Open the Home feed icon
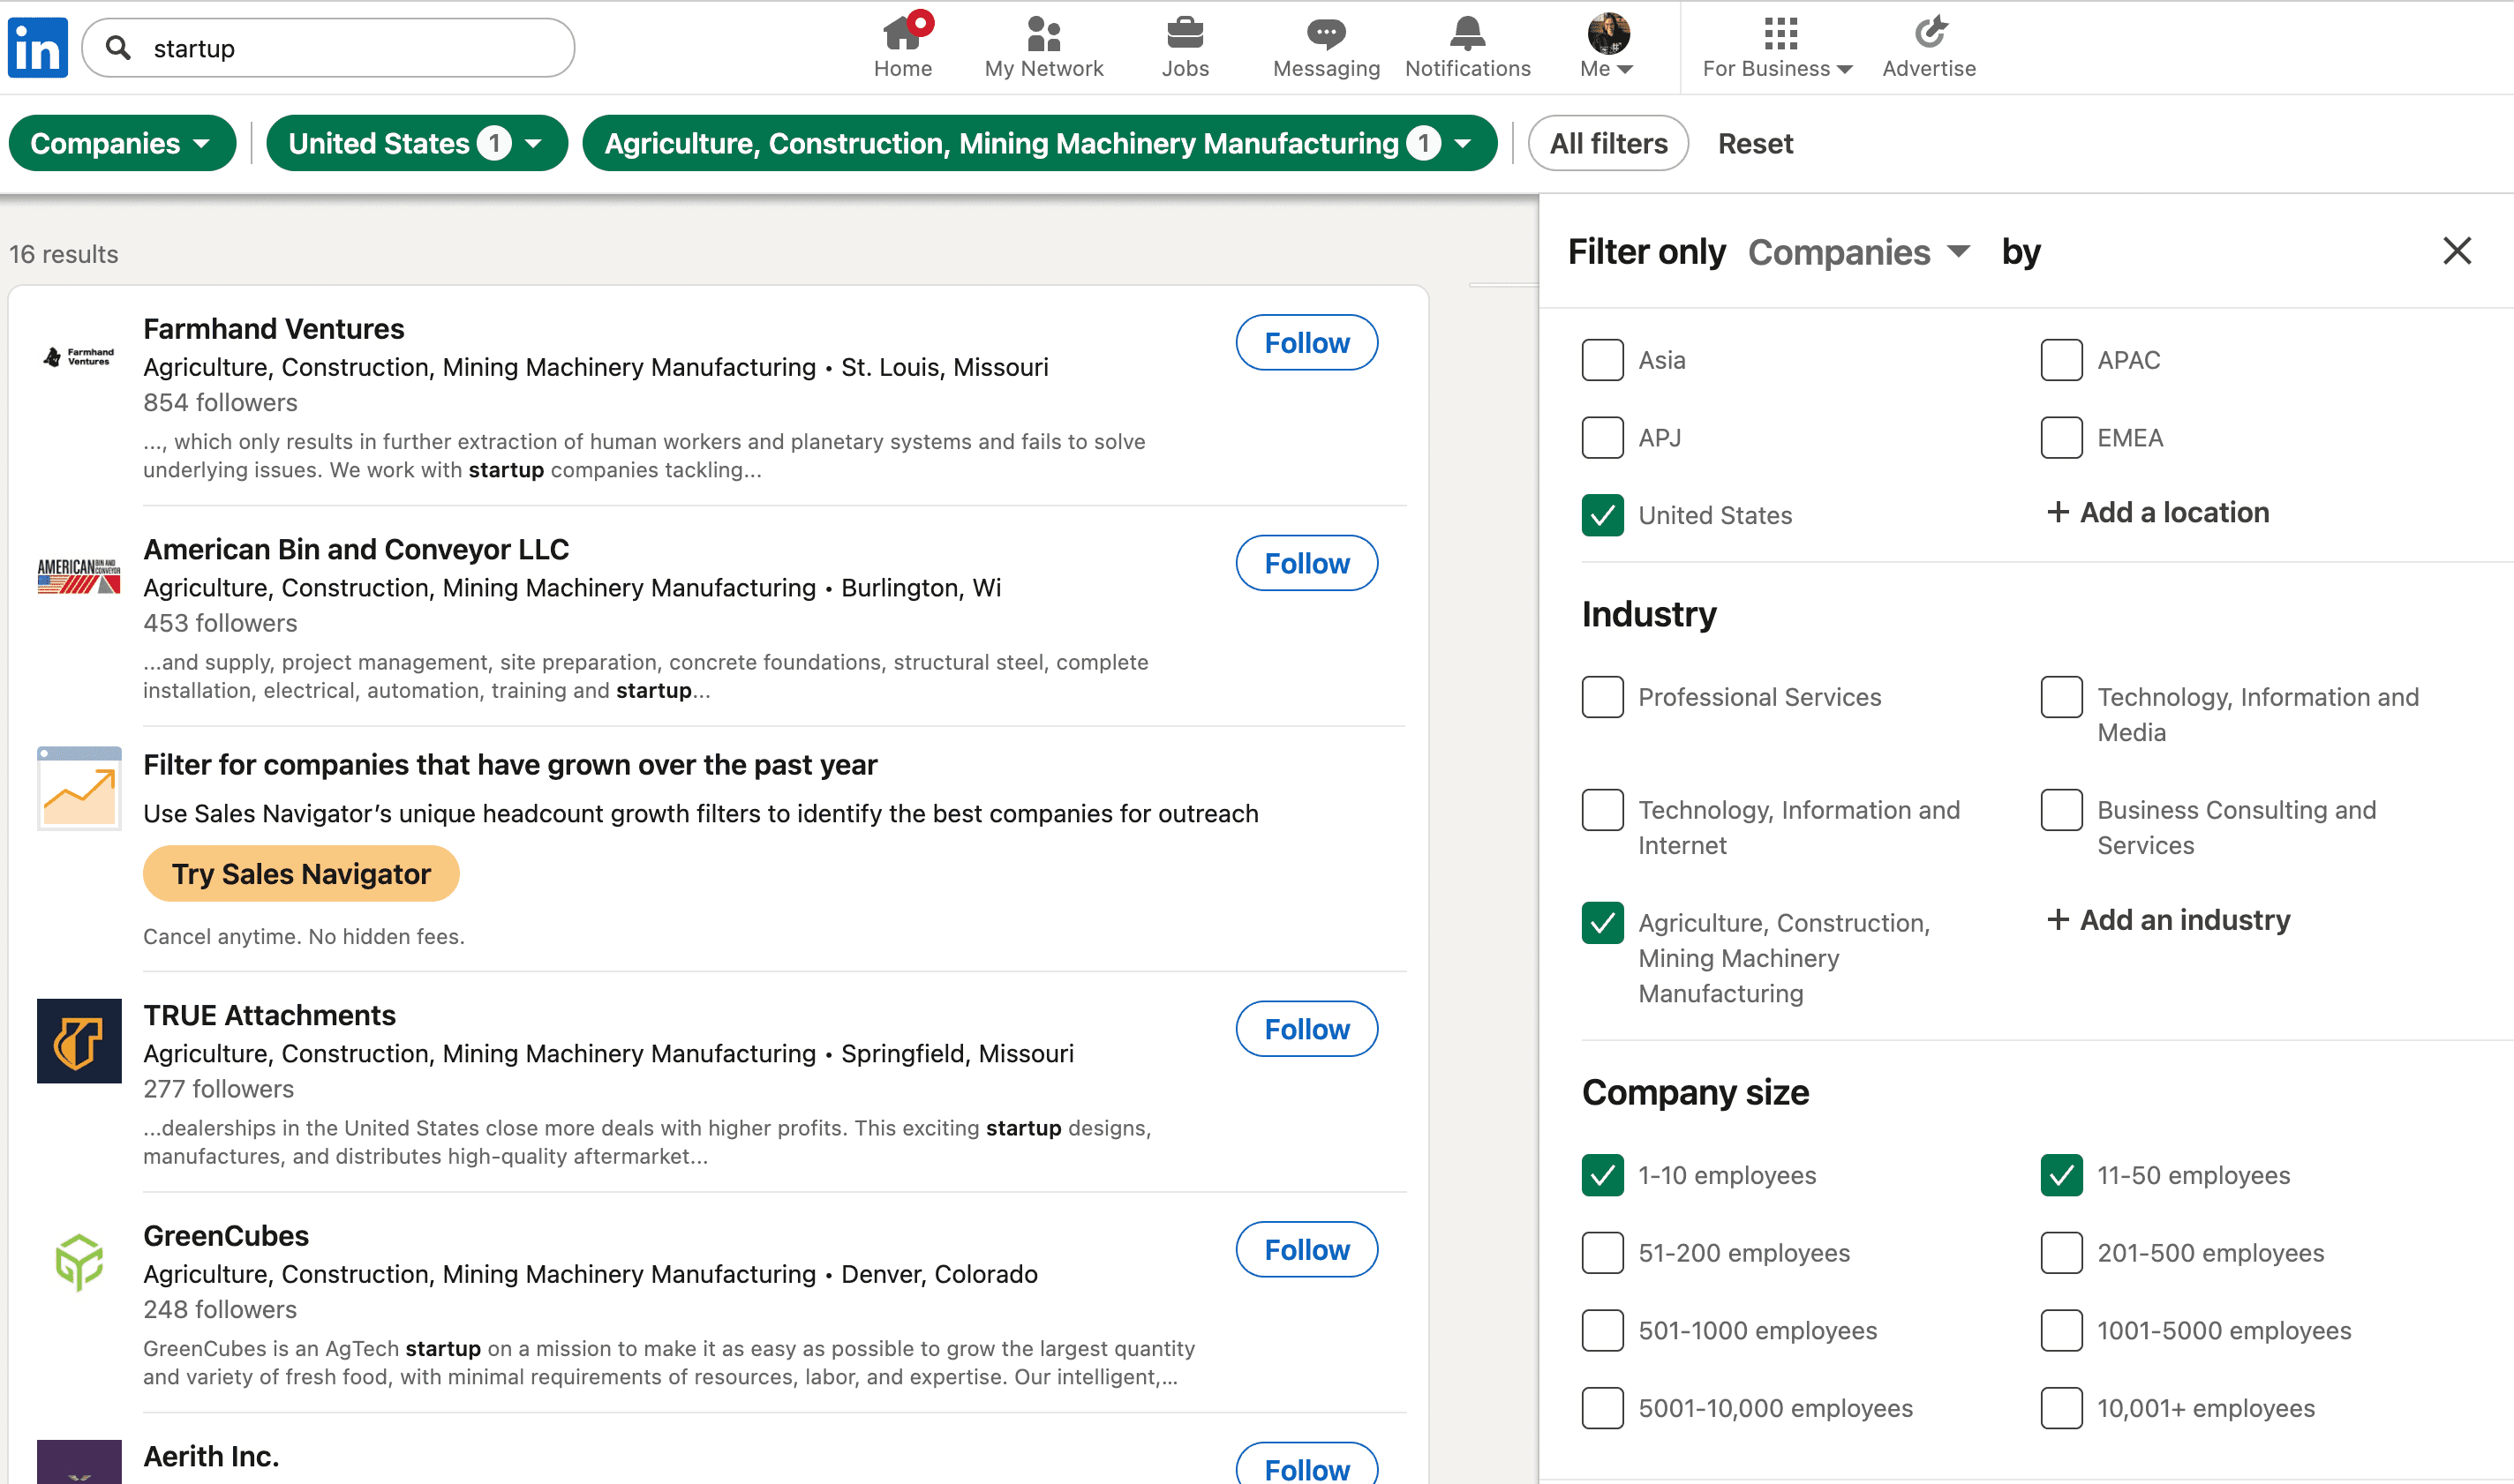Viewport: 2514px width, 1484px height. (901, 34)
